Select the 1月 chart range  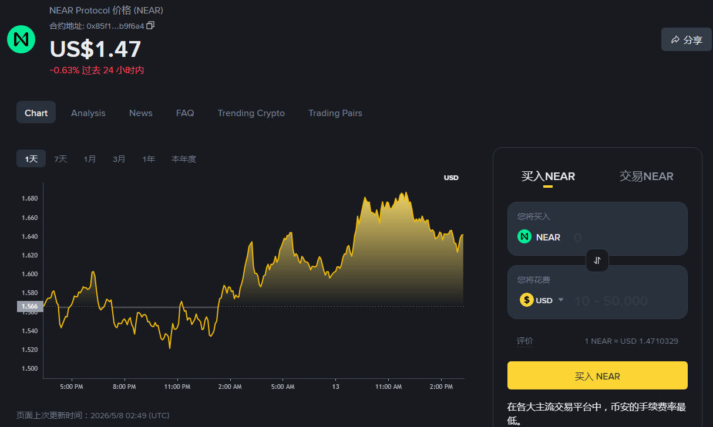point(90,159)
